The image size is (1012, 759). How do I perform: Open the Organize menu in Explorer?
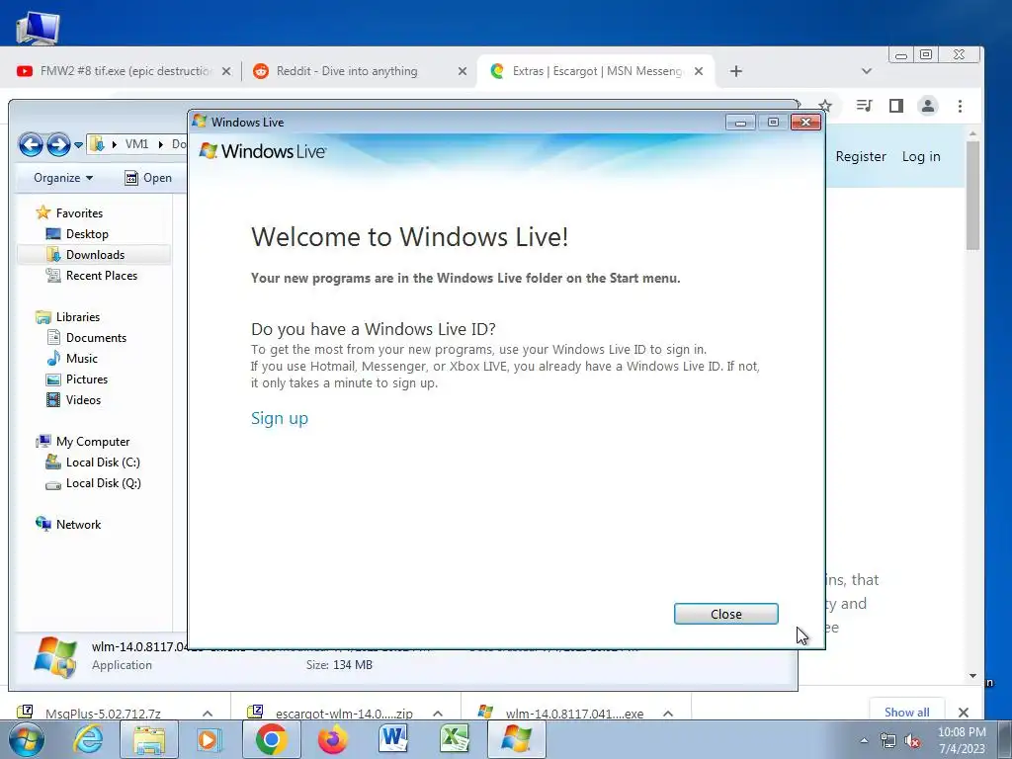63,178
